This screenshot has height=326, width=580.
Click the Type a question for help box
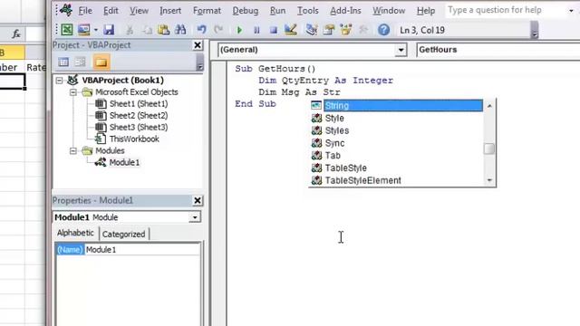tap(505, 10)
